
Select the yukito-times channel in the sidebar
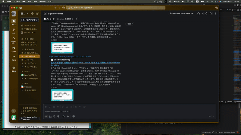(x=29, y=56)
